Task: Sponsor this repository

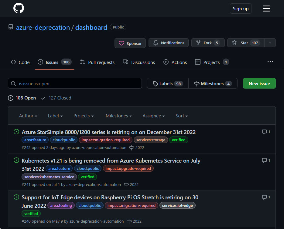Action: (130, 43)
